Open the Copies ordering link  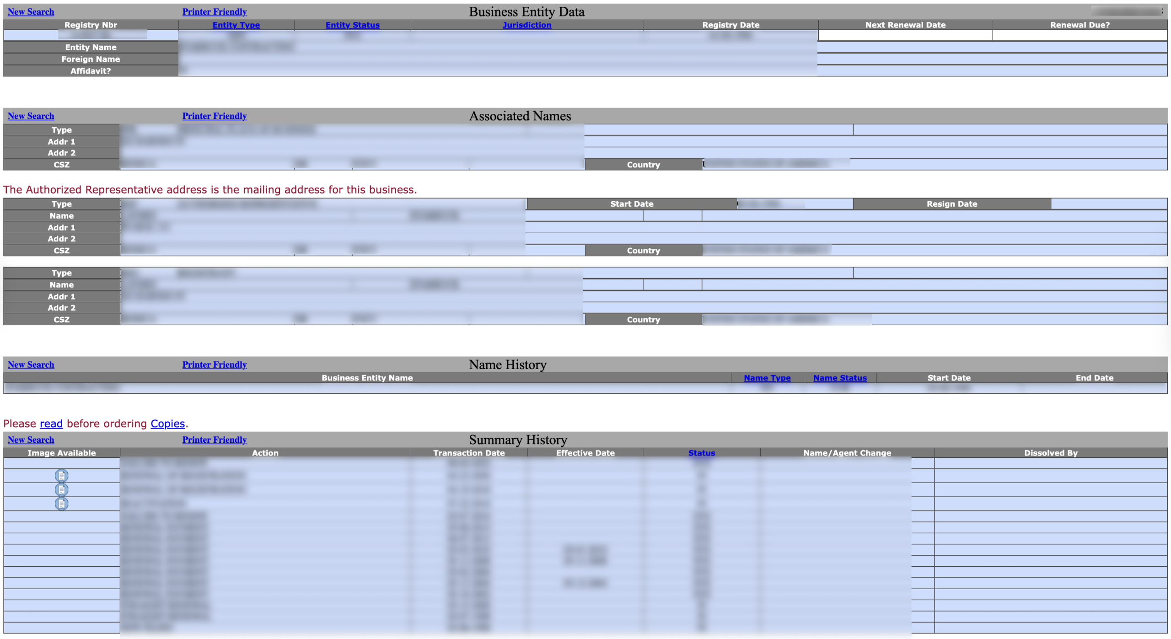tap(167, 424)
